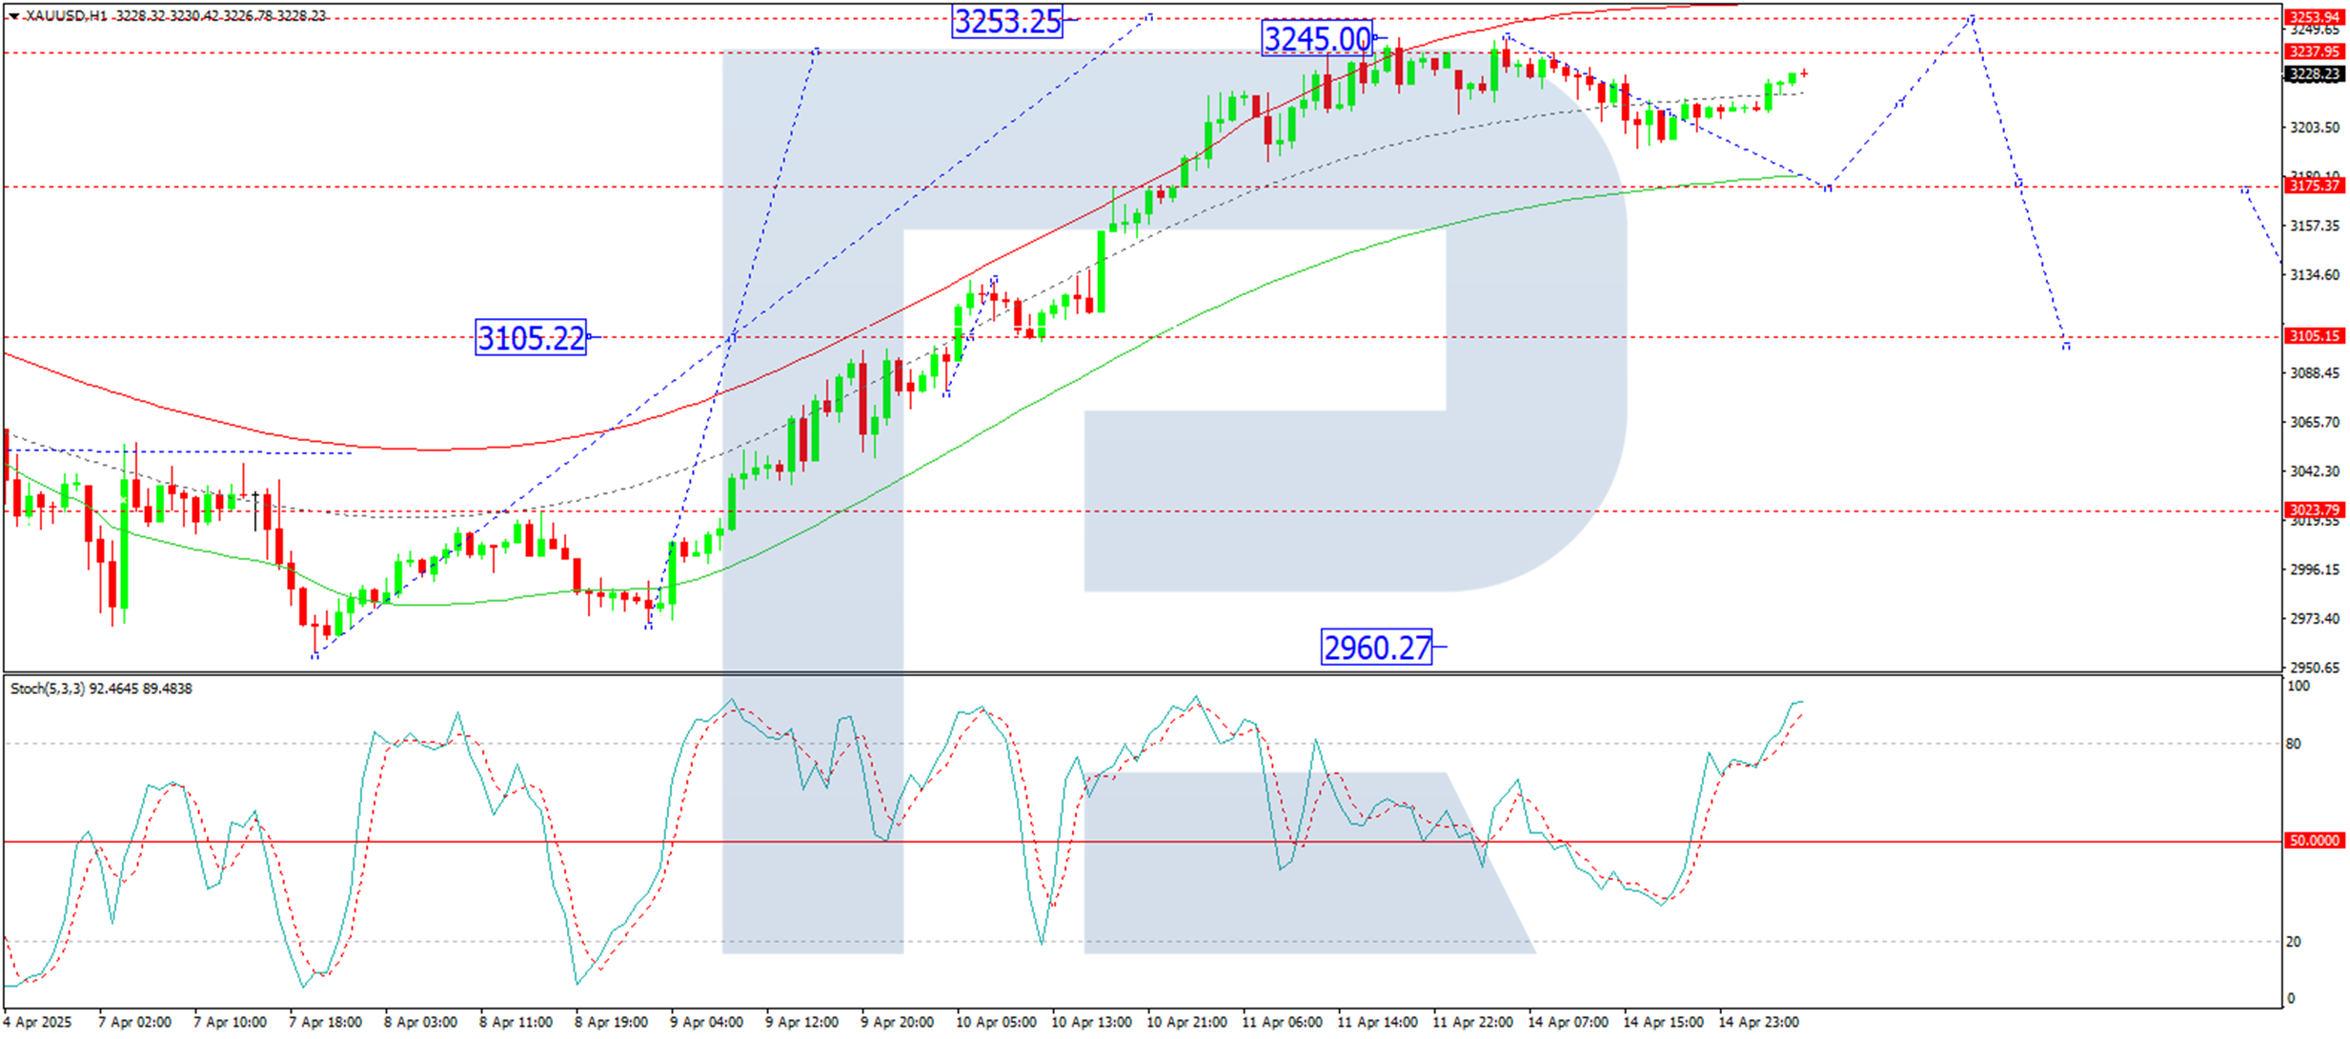Click the 14 Apr 23:00 time label
This screenshot has height=1039, width=2350.
click(1758, 1023)
